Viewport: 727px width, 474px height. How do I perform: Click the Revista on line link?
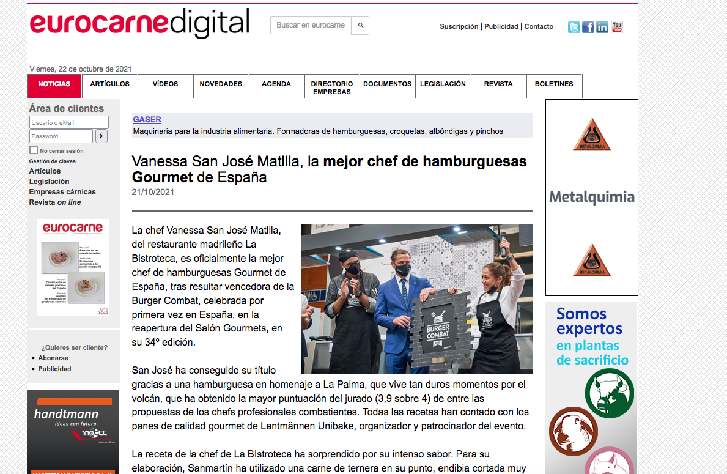55,202
